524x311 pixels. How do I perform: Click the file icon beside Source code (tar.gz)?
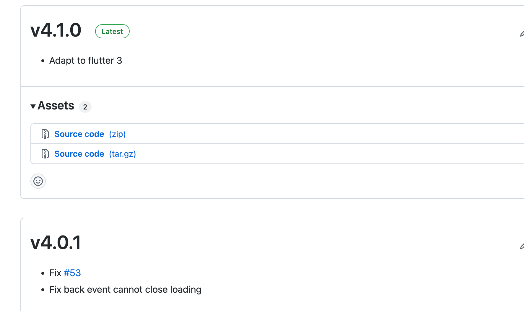pyautogui.click(x=45, y=154)
